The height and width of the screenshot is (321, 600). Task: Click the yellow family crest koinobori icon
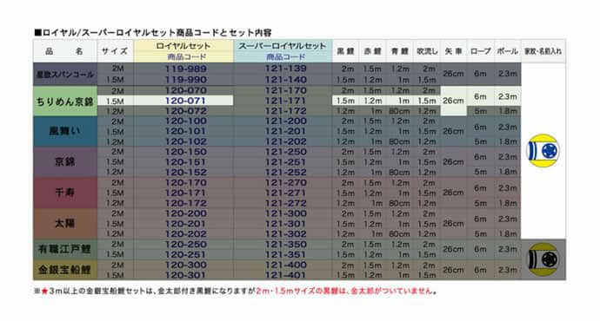543,150
